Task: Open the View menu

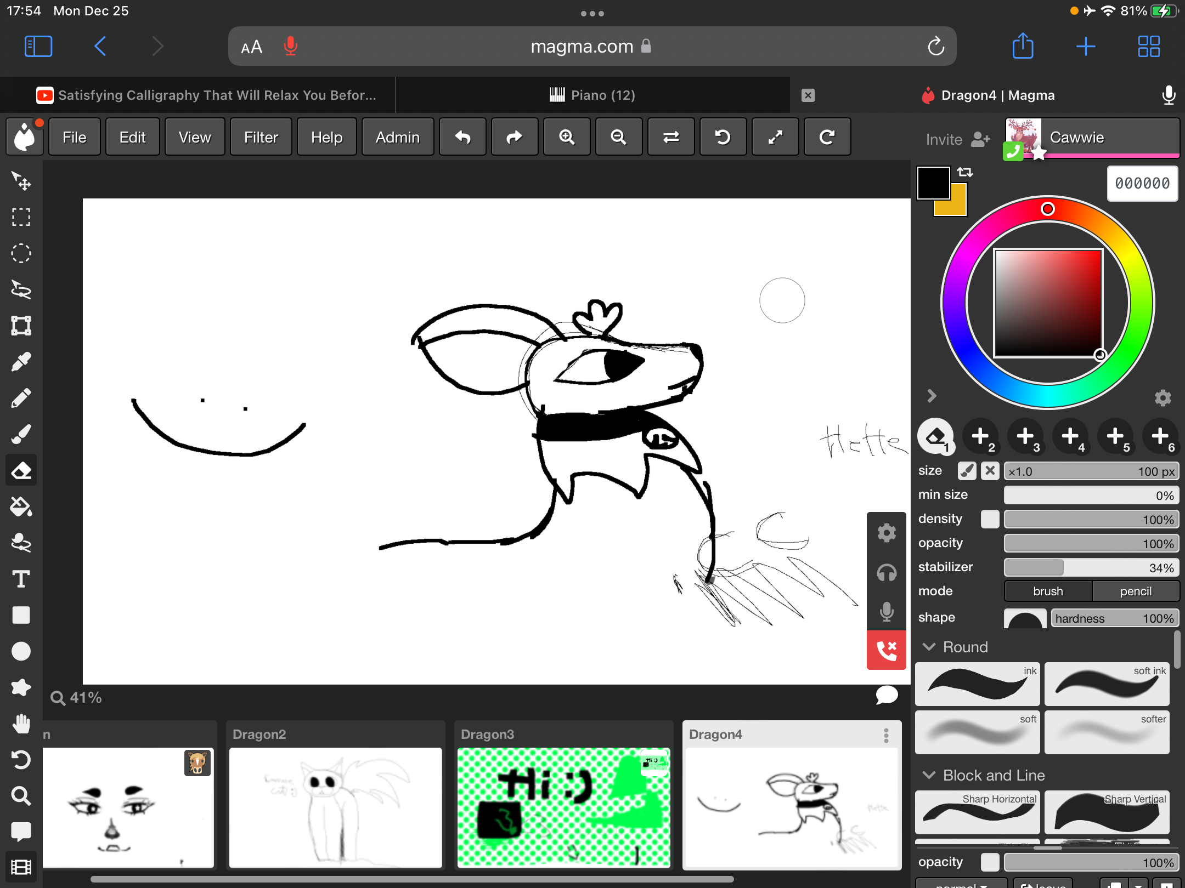Action: pos(195,137)
